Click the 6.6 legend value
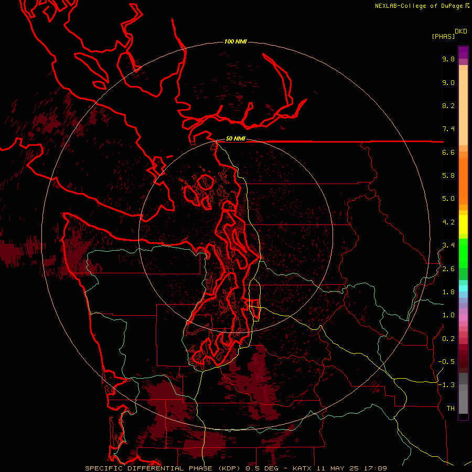Image resolution: width=472 pixels, height=472 pixels. click(x=448, y=152)
